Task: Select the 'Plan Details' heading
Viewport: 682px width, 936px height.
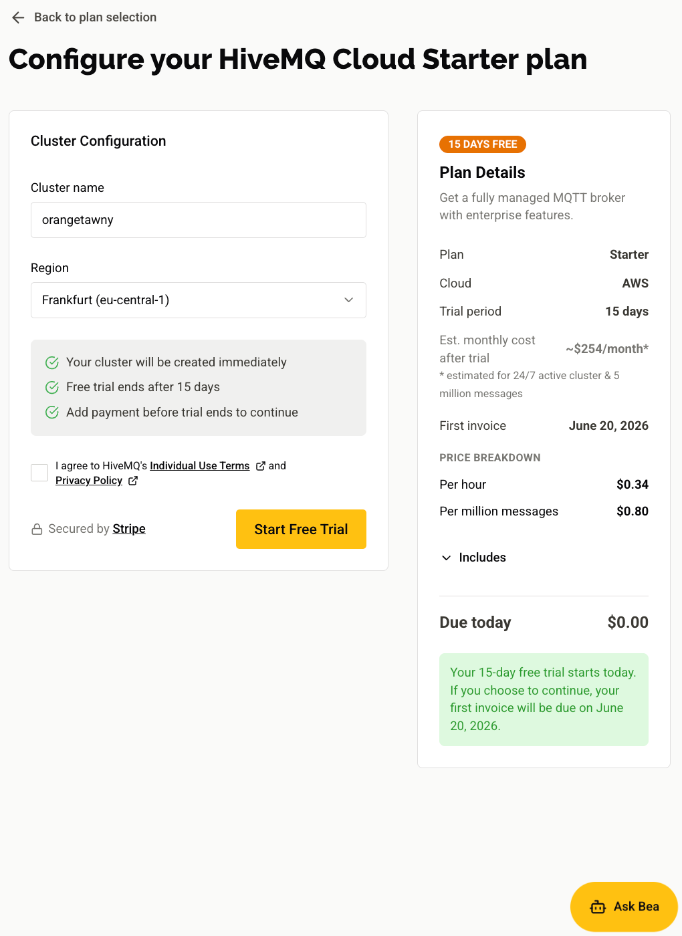Action: pyautogui.click(x=482, y=172)
